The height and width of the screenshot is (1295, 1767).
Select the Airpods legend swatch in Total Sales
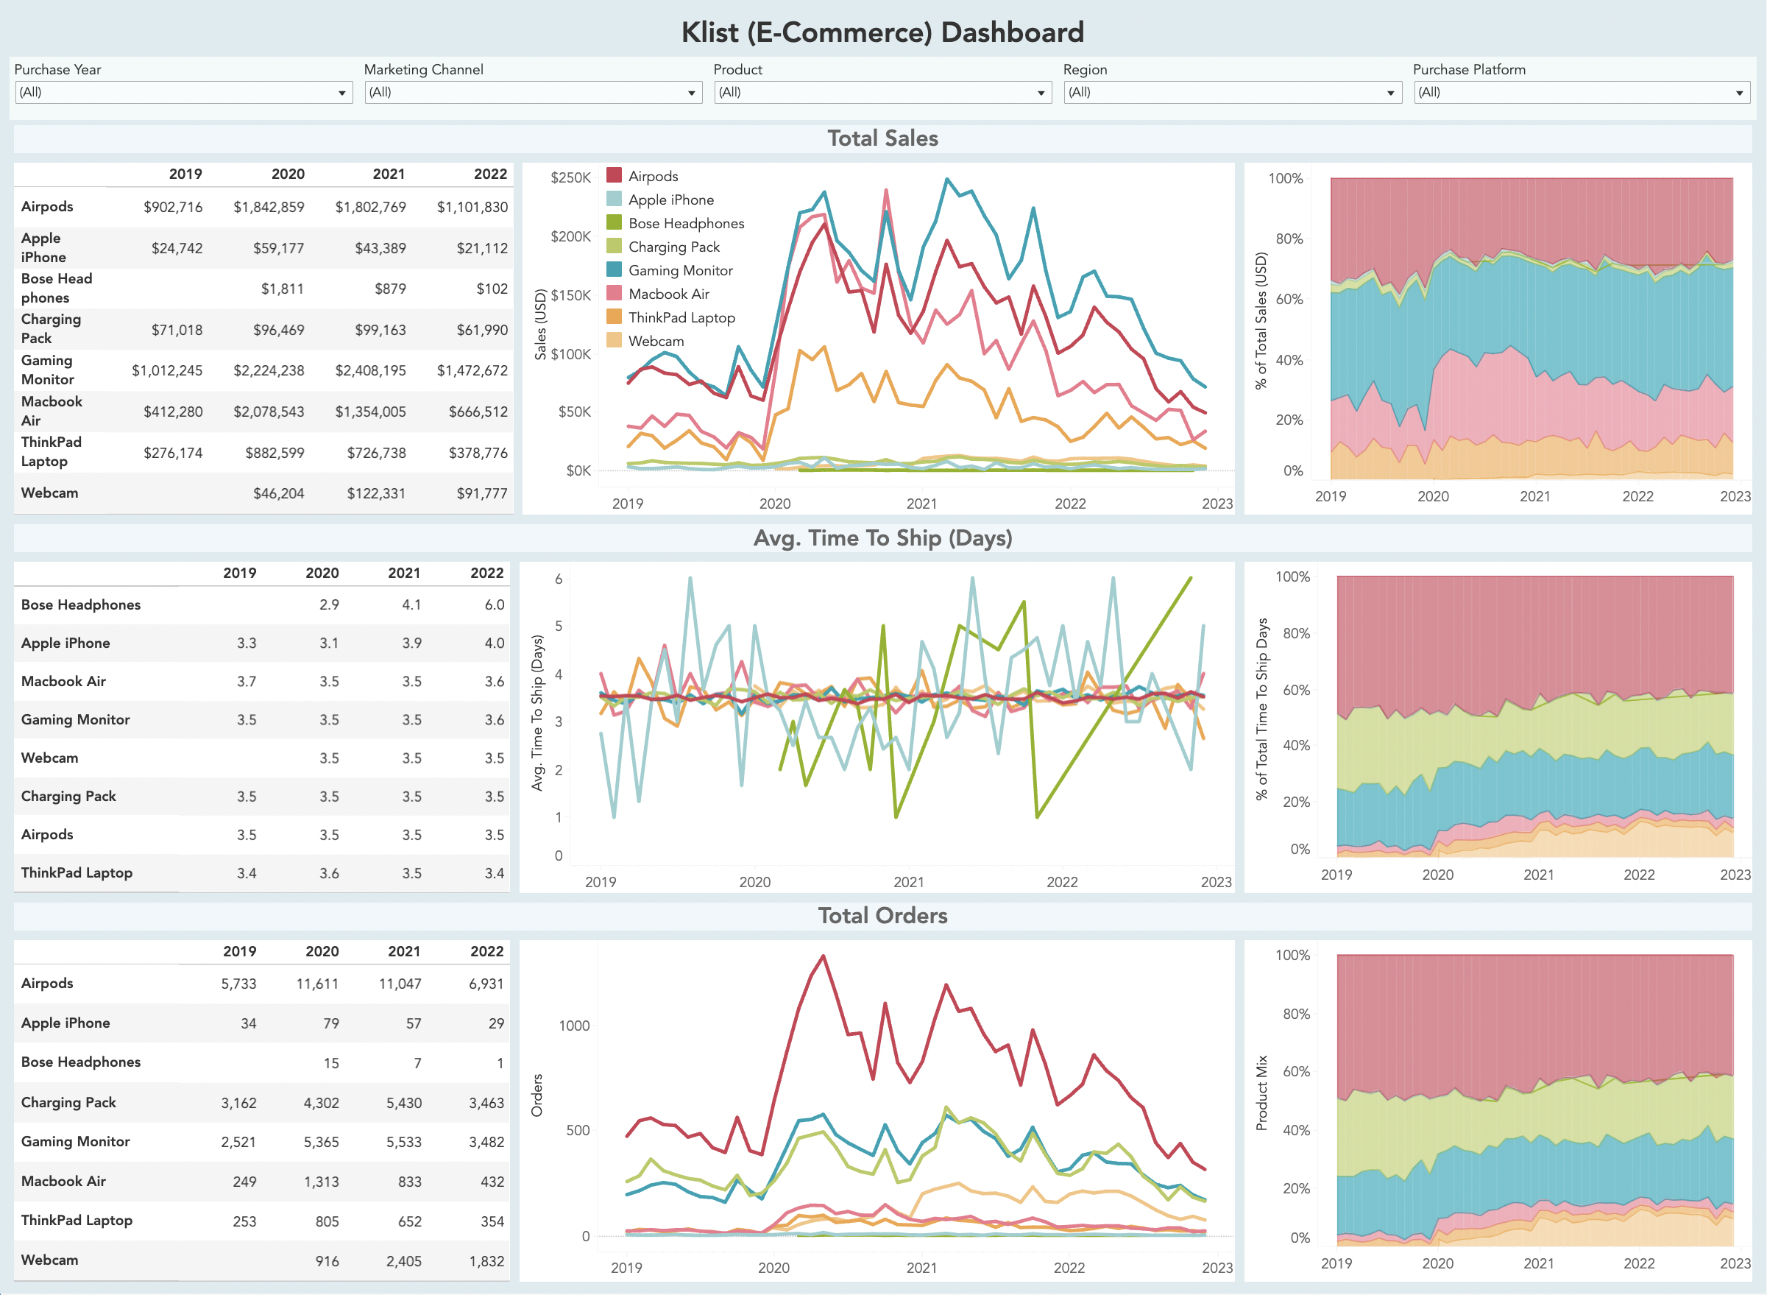[x=615, y=176]
